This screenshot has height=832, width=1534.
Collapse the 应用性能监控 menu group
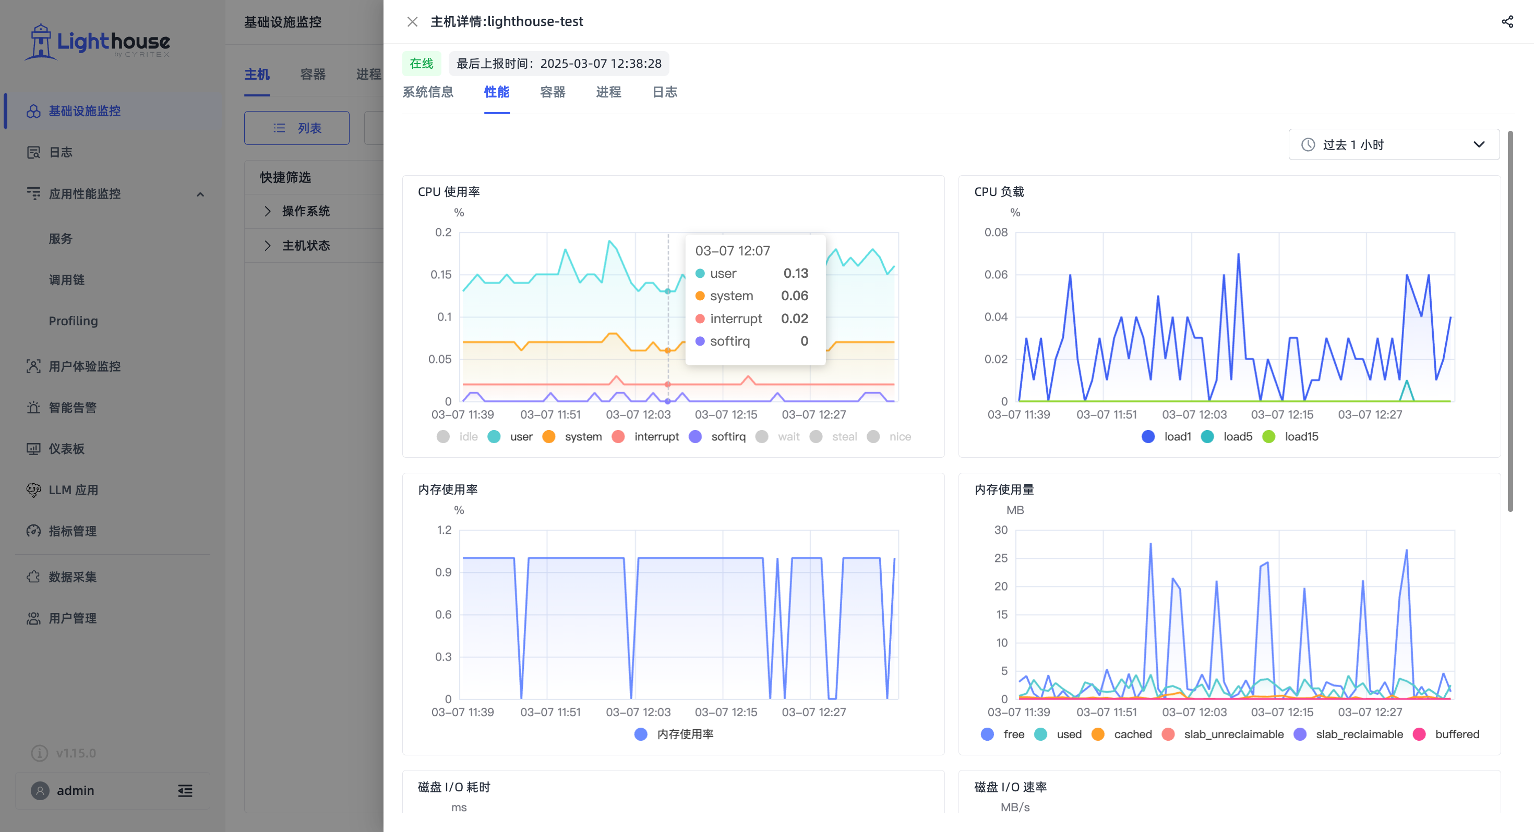click(x=200, y=194)
